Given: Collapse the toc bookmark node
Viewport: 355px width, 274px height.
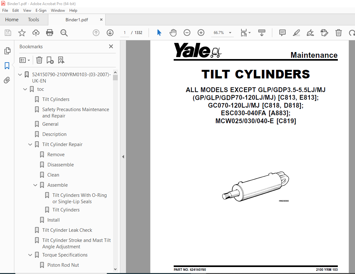Looking at the screenshot, I should tap(25, 89).
